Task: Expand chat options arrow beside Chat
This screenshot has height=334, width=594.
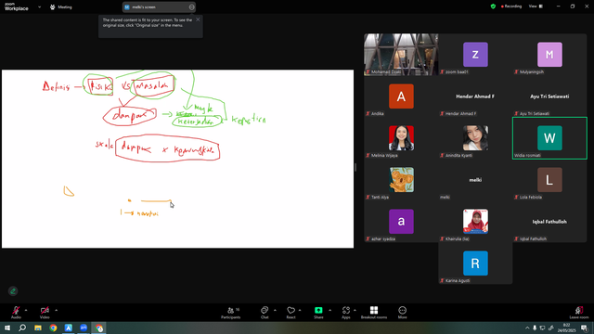Action: [x=275, y=310]
